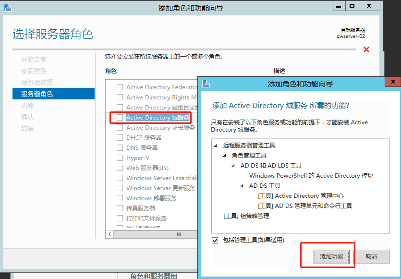This screenshot has height=279, width=401.
Task: Select [工具] Active Directory 管理中心 item
Action: tap(301, 196)
